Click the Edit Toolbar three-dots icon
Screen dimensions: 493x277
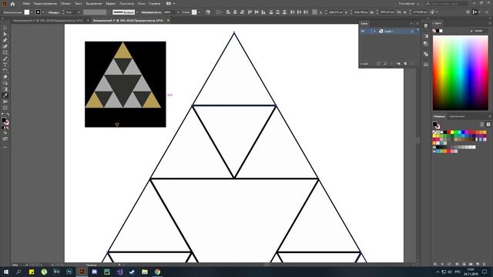pos(5,147)
